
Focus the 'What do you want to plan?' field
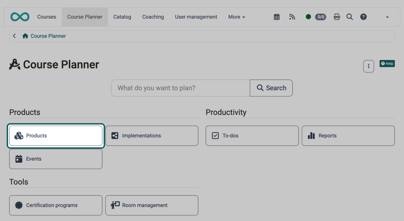pyautogui.click(x=181, y=88)
